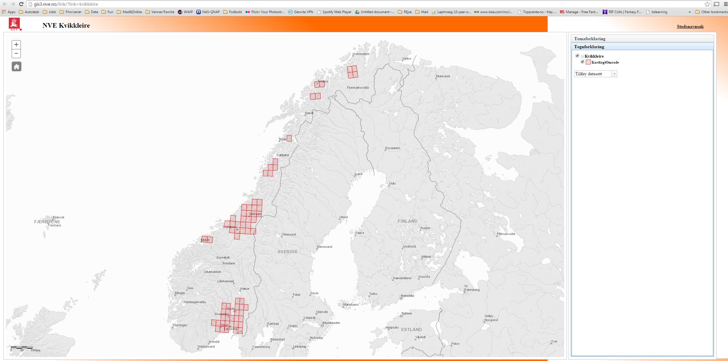Click the Bergen label on the map
The width and height of the screenshot is (728, 361).
(180, 293)
